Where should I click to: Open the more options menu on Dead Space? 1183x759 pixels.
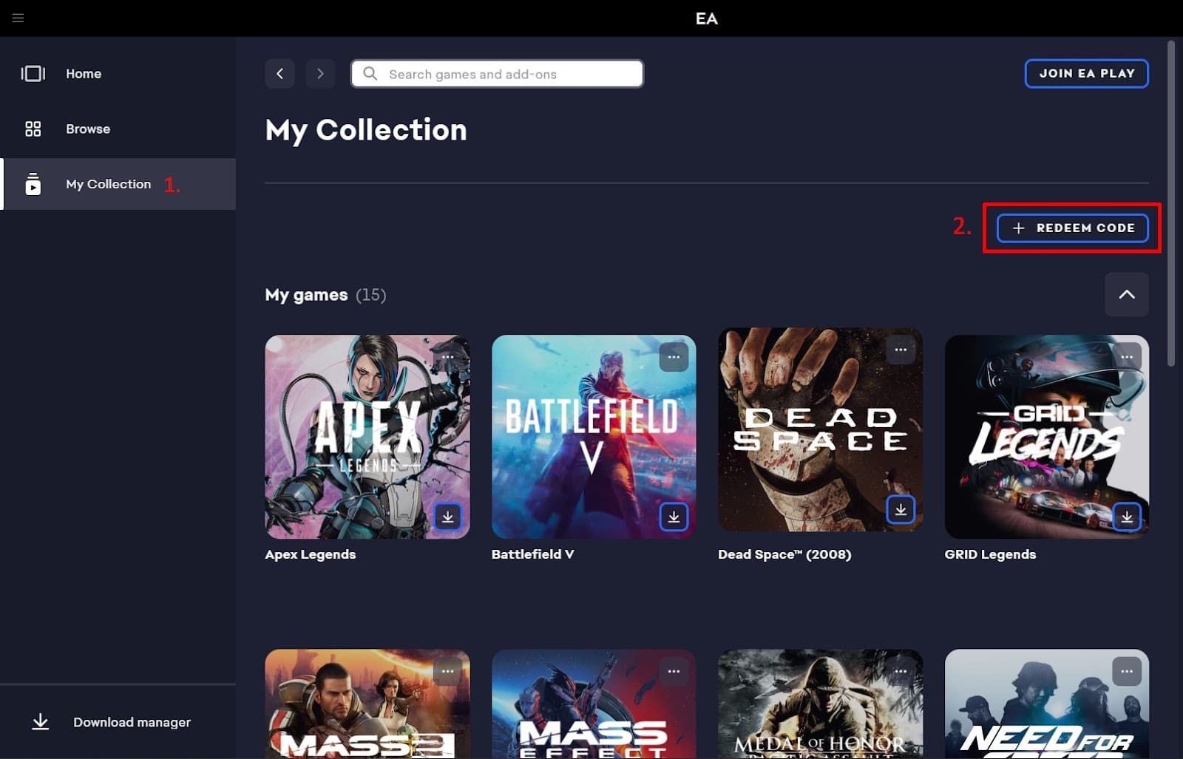coord(901,350)
